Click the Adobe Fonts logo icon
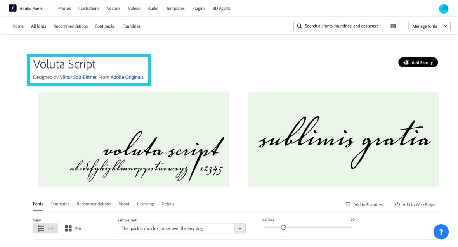 (12, 8)
